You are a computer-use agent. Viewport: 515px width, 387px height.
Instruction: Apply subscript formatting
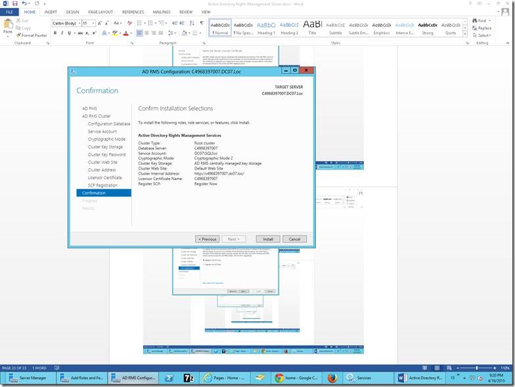87,33
